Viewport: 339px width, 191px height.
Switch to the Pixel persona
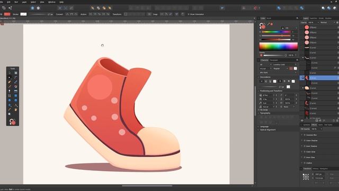[x=38, y=8]
